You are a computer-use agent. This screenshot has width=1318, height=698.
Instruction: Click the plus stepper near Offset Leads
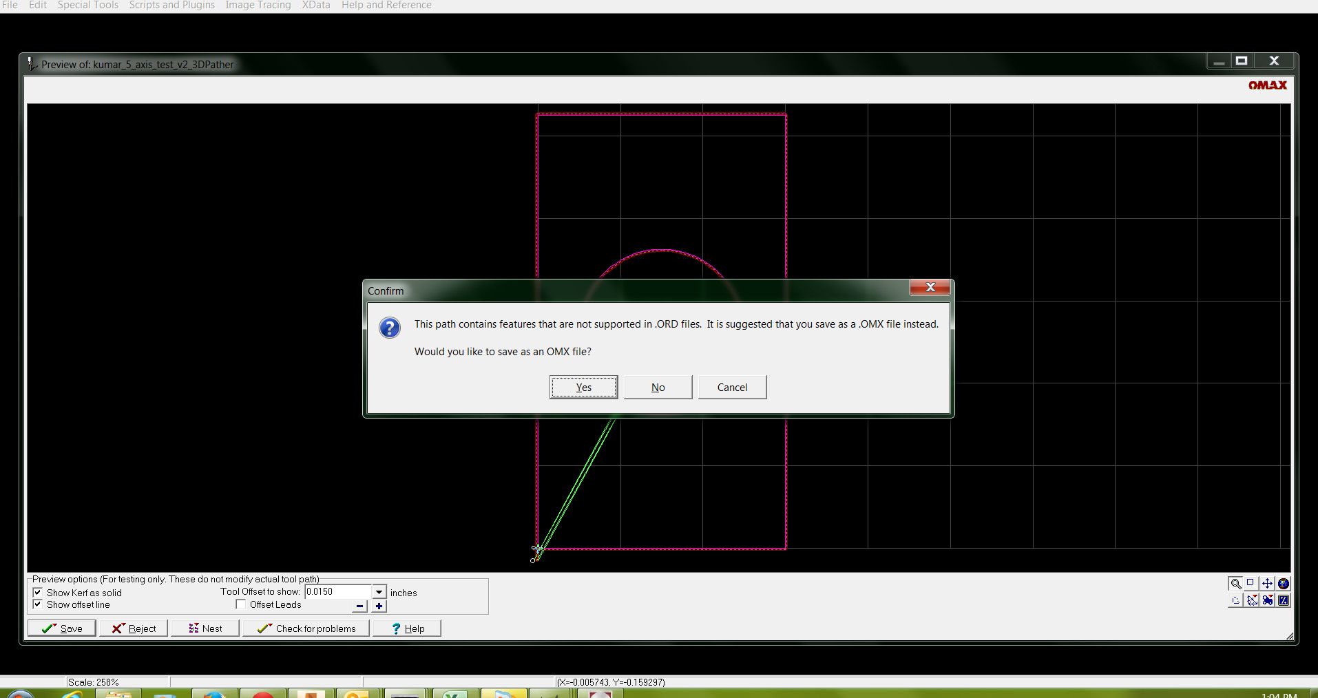(x=378, y=606)
